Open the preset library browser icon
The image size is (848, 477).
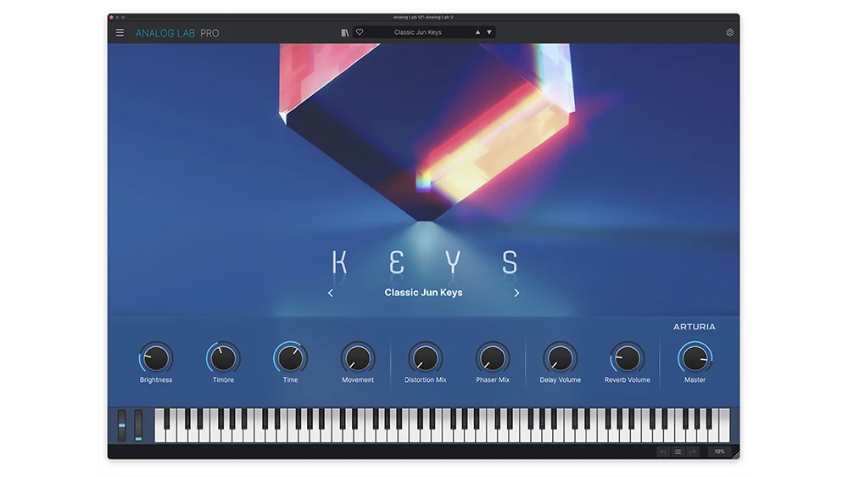345,32
